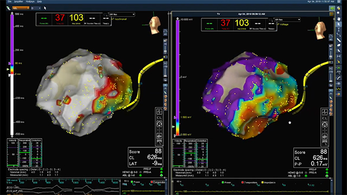This screenshot has height=195, width=347.
Task: Select the hand pan tool
Action: coord(338,19)
